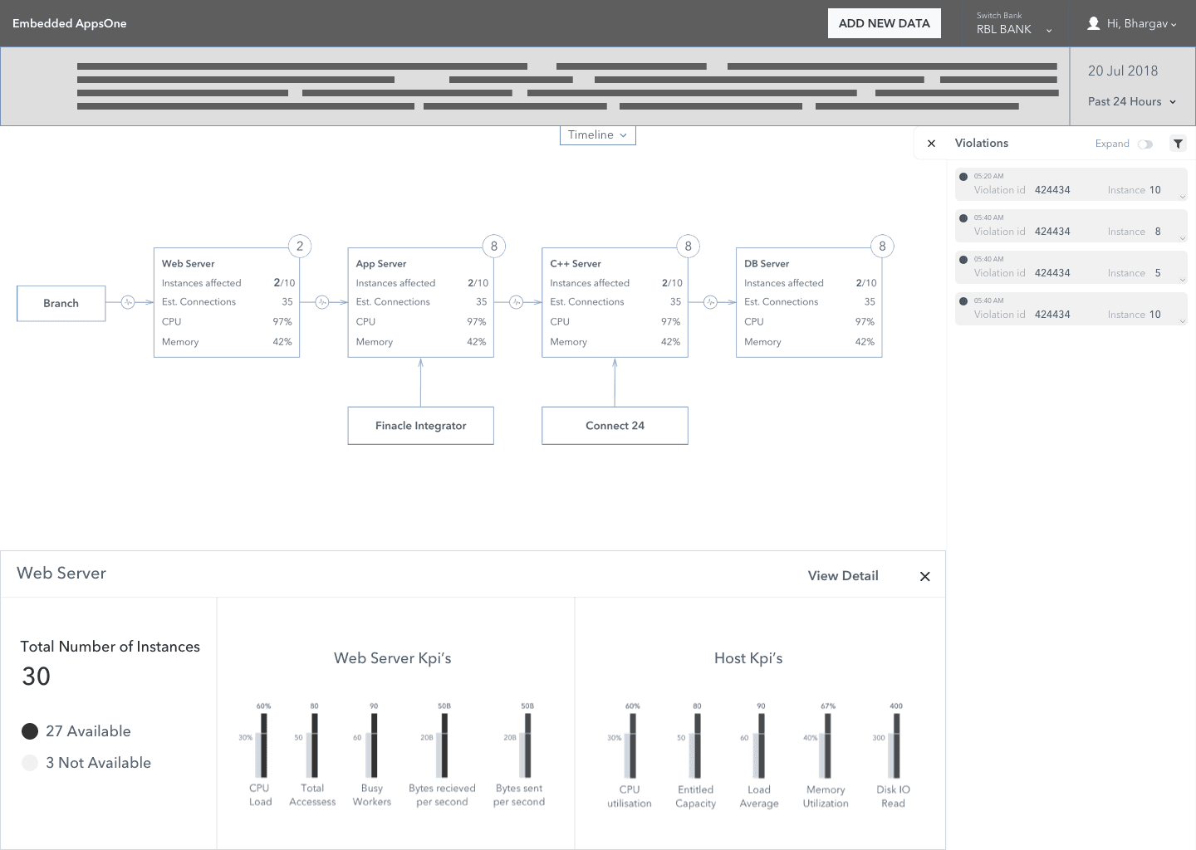Open the Past 24 Hours dropdown
1196x850 pixels.
click(x=1132, y=101)
